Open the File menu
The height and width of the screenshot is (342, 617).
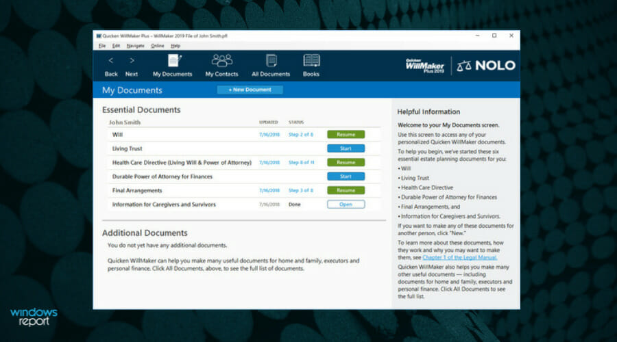(102, 46)
